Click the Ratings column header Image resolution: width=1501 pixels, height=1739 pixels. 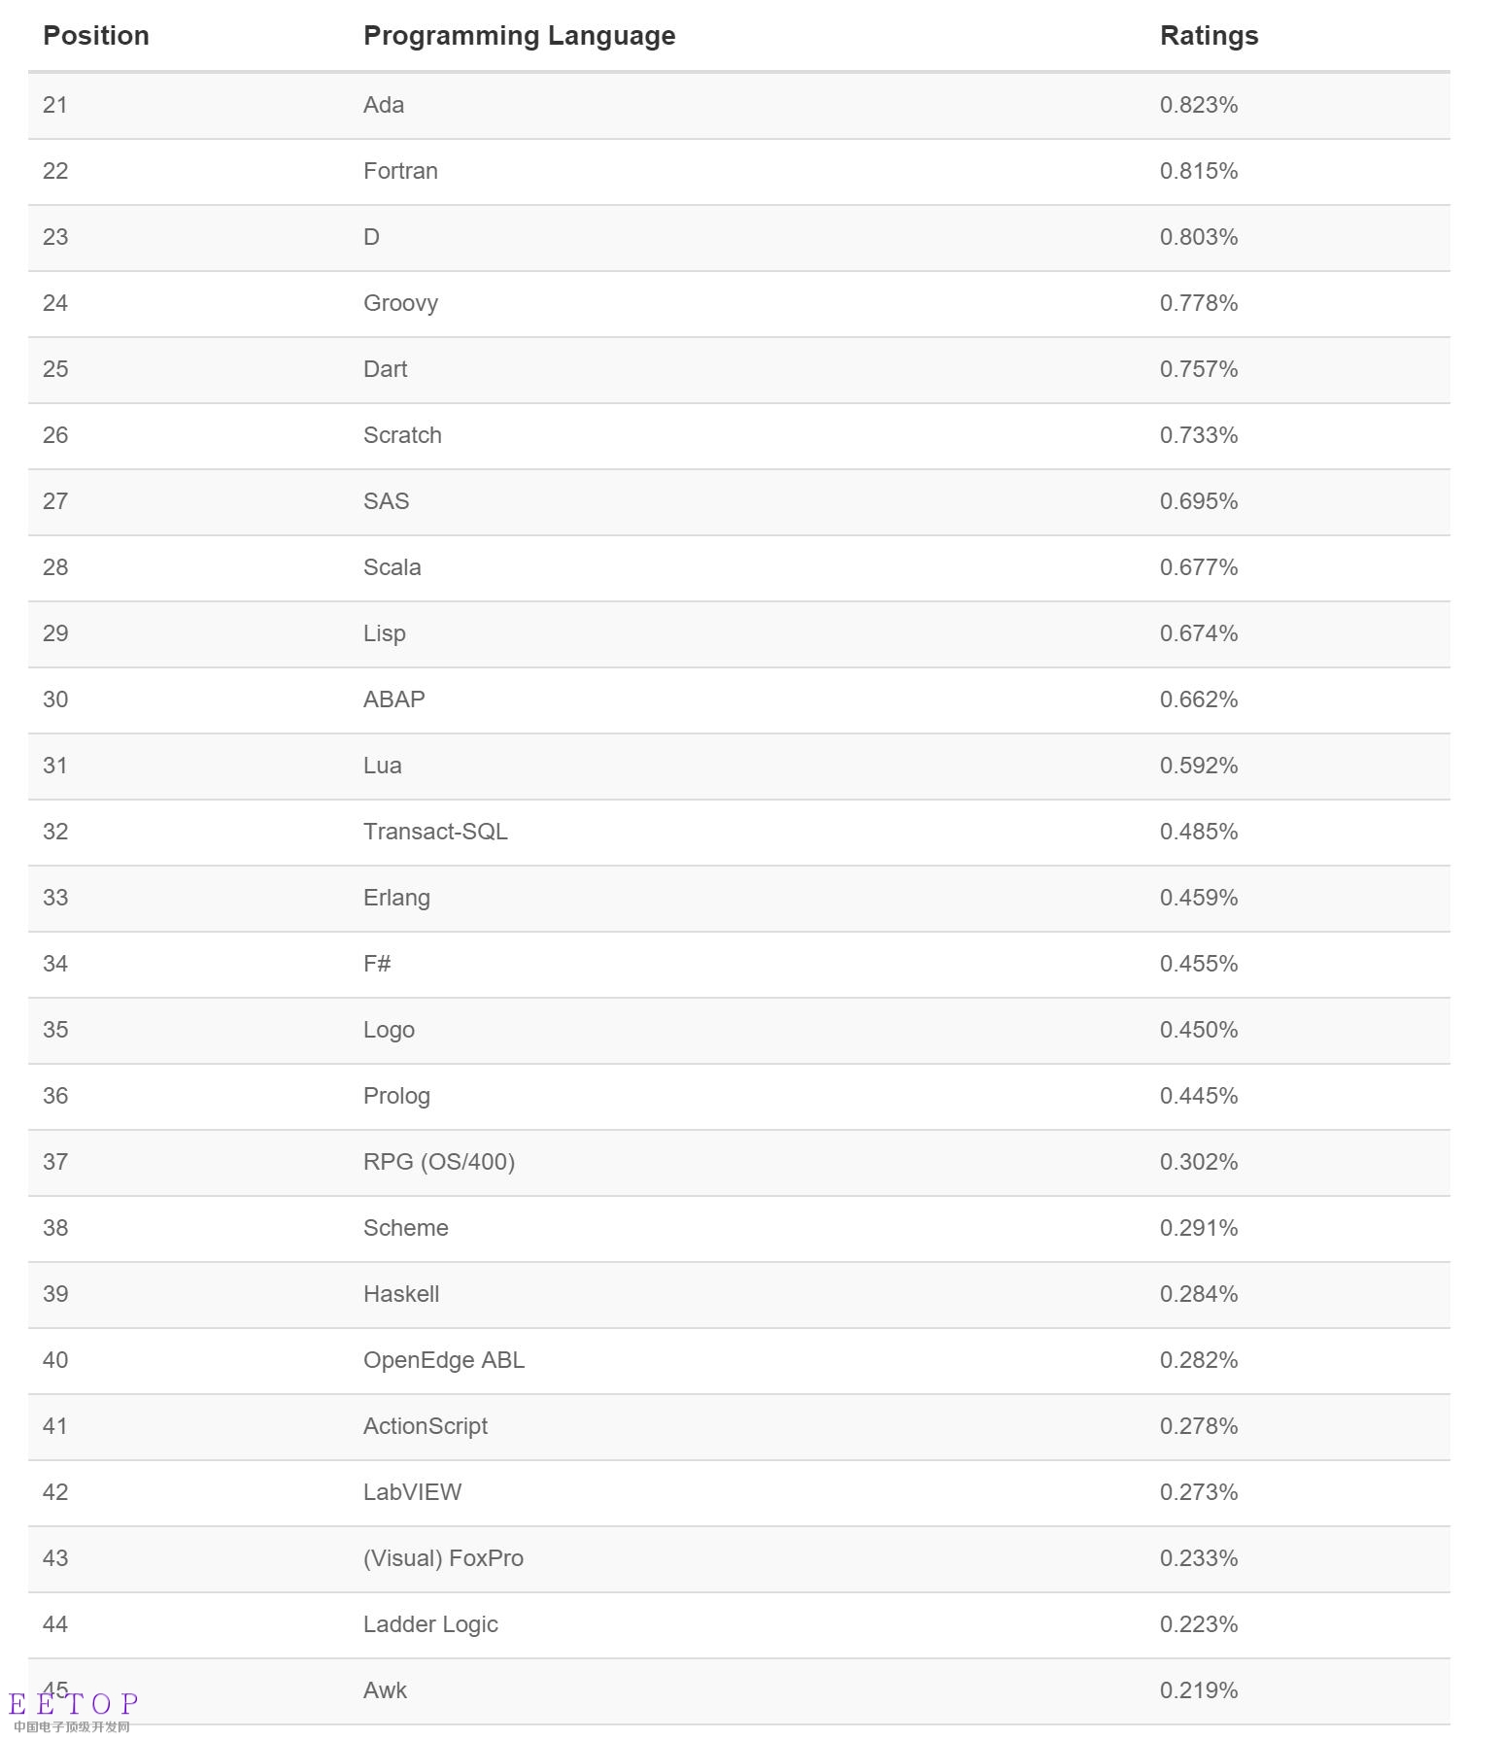coord(1209,36)
